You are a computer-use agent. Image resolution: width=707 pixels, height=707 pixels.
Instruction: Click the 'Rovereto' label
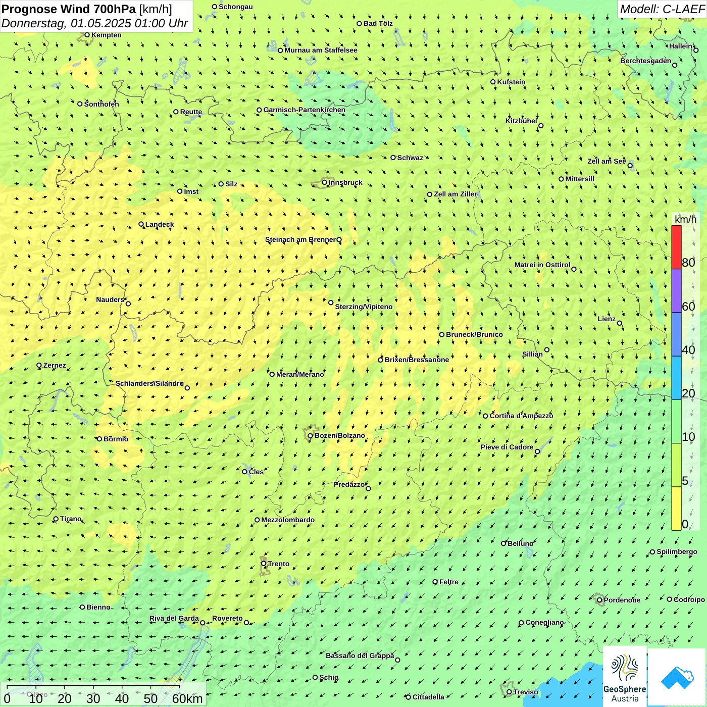227,618
